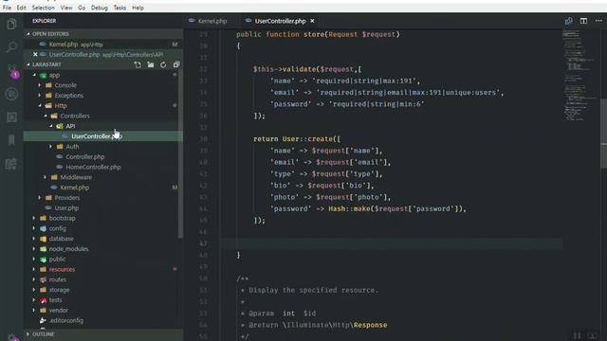
Task: Collapse all folders in LARASTART explorer
Action: click(x=176, y=64)
